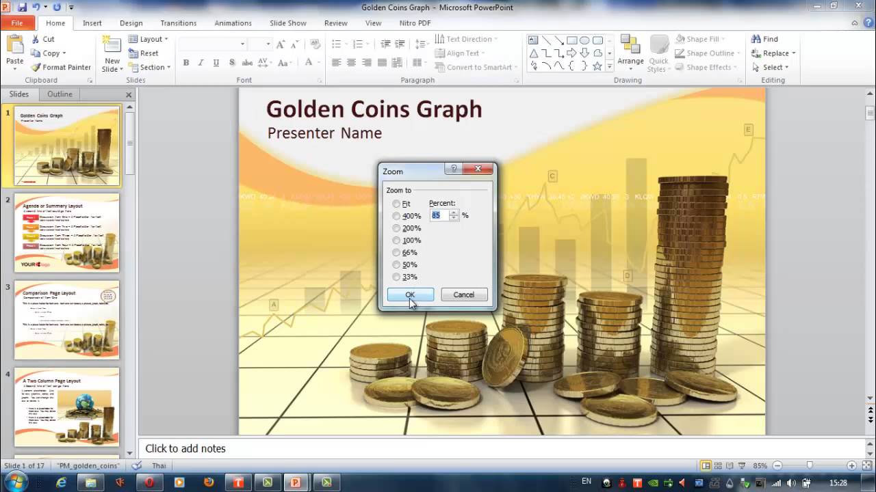Viewport: 876px width, 492px height.
Task: Increase percent with the spinner up arrow
Action: pyautogui.click(x=454, y=213)
